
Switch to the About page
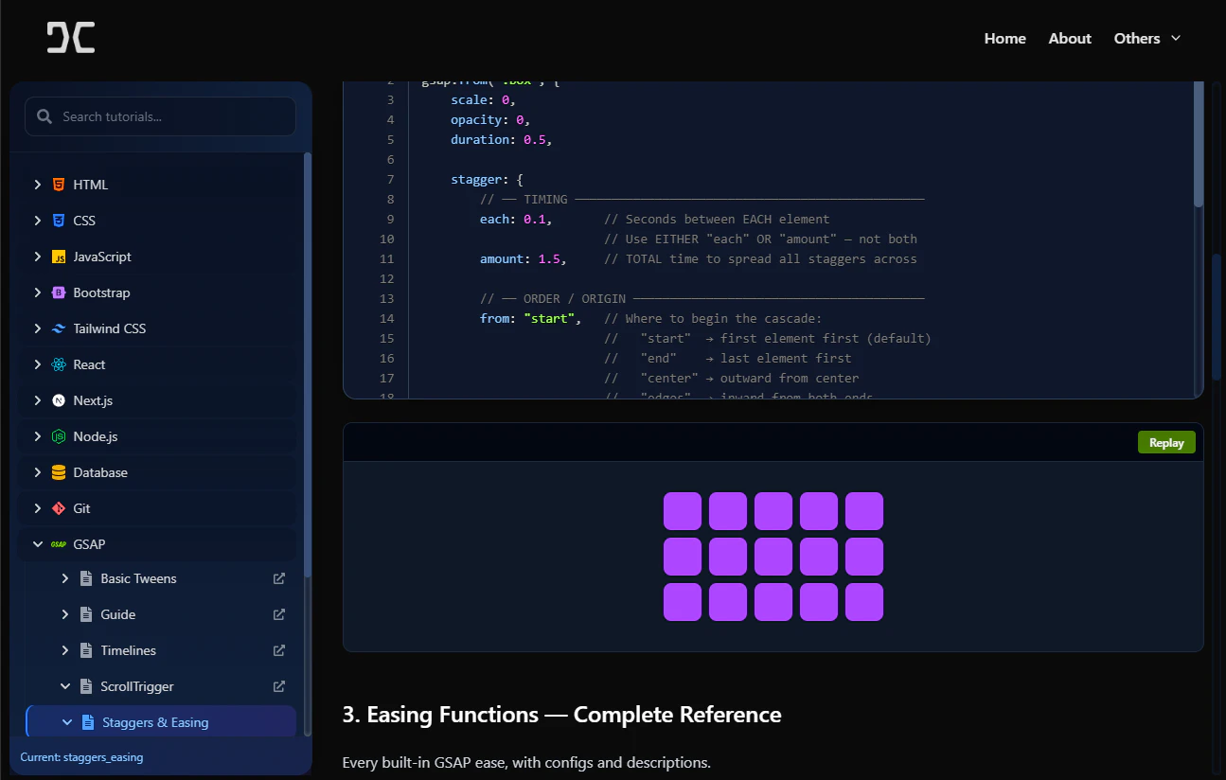click(x=1069, y=38)
